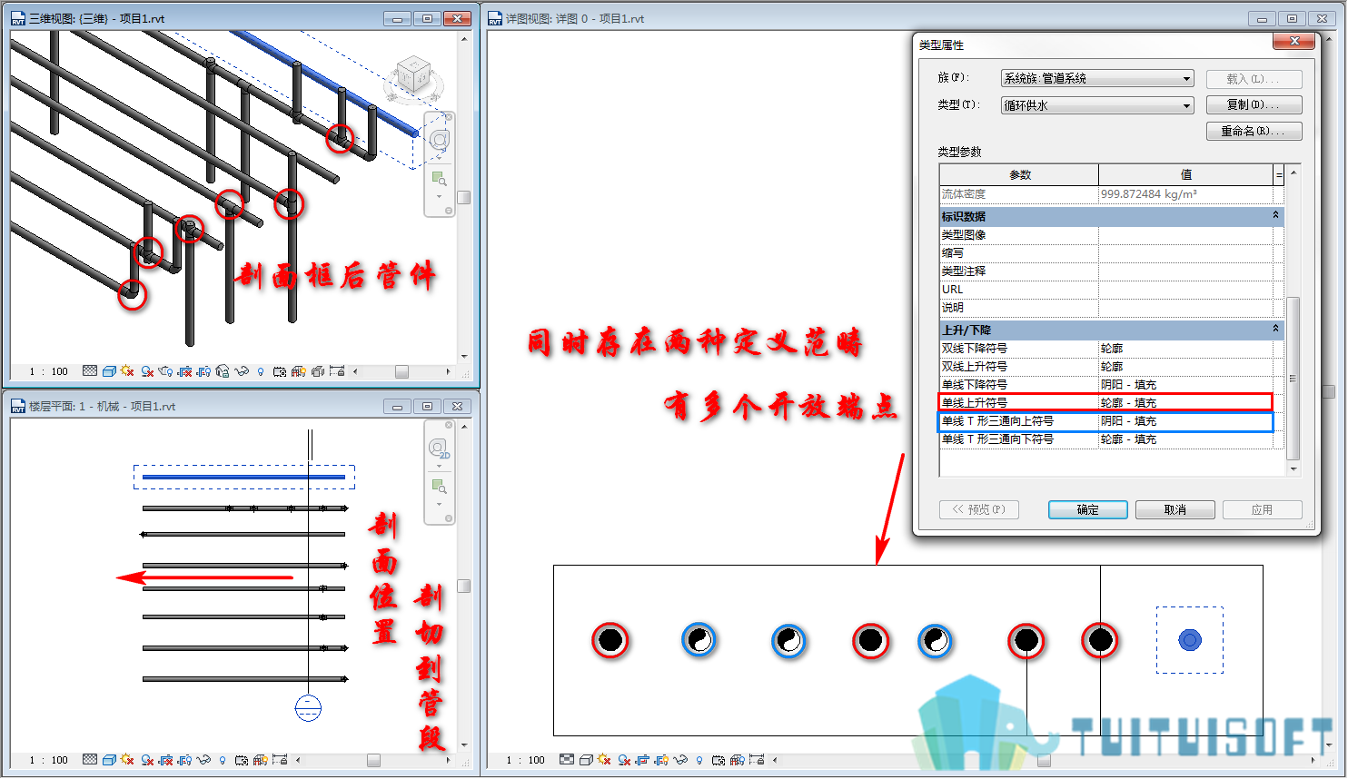Click Detail Level icon in floor plan view
This screenshot has width=1348, height=779.
point(90,760)
